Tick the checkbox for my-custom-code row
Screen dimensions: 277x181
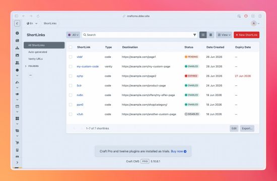tap(71, 66)
